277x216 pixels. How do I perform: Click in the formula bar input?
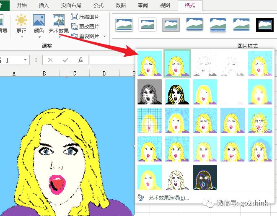112,60
